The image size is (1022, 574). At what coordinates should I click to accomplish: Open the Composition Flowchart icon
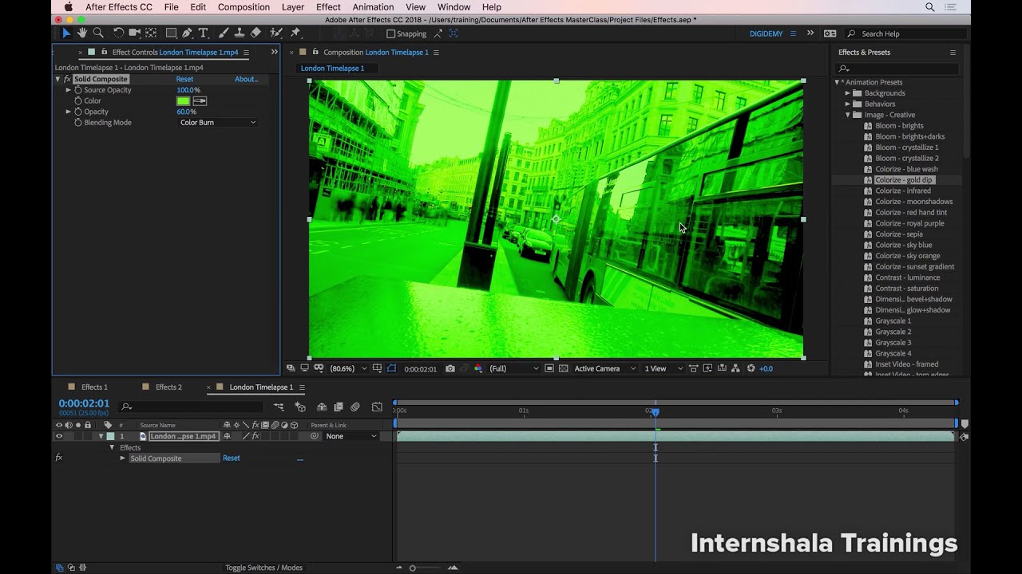[736, 368]
